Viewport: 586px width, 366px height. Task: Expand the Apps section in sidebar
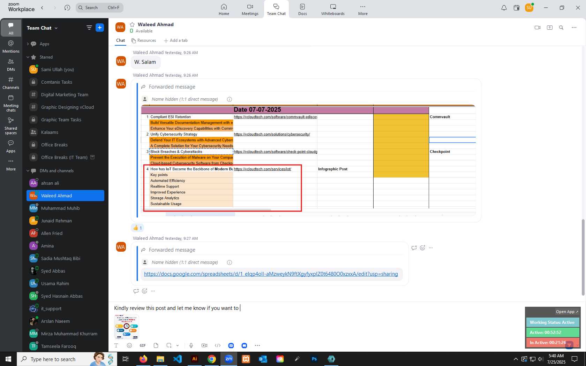coord(28,44)
